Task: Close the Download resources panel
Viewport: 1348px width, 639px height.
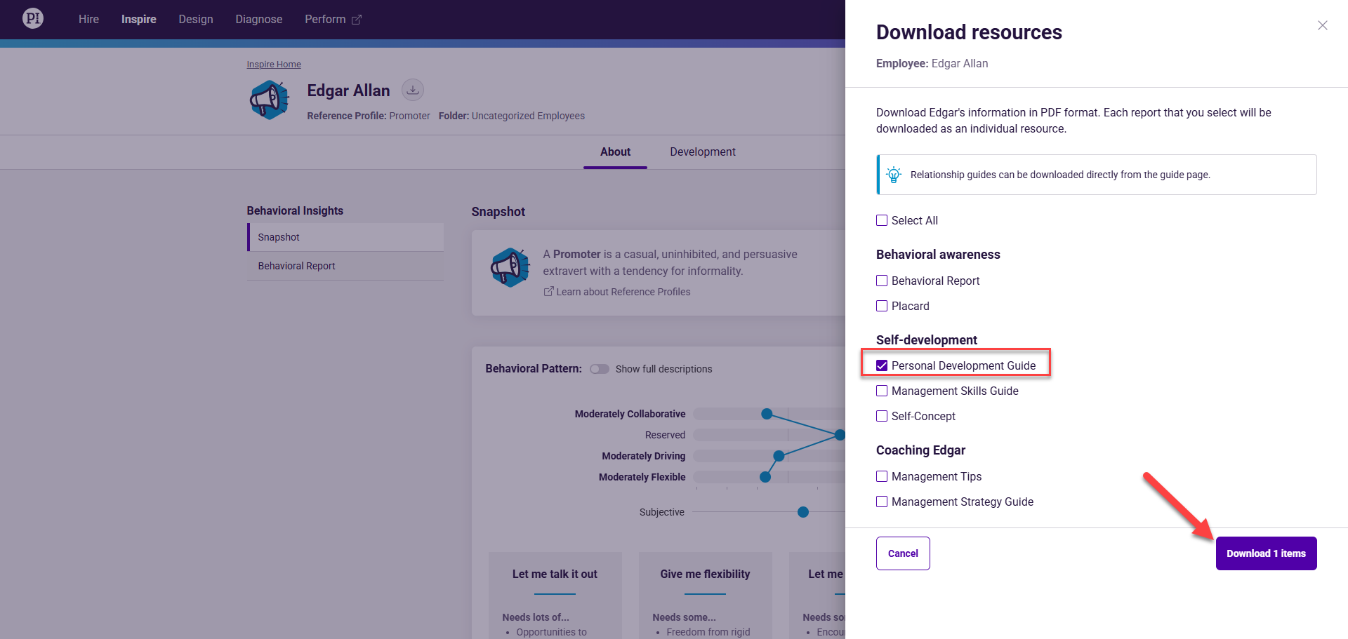Action: click(x=1322, y=25)
